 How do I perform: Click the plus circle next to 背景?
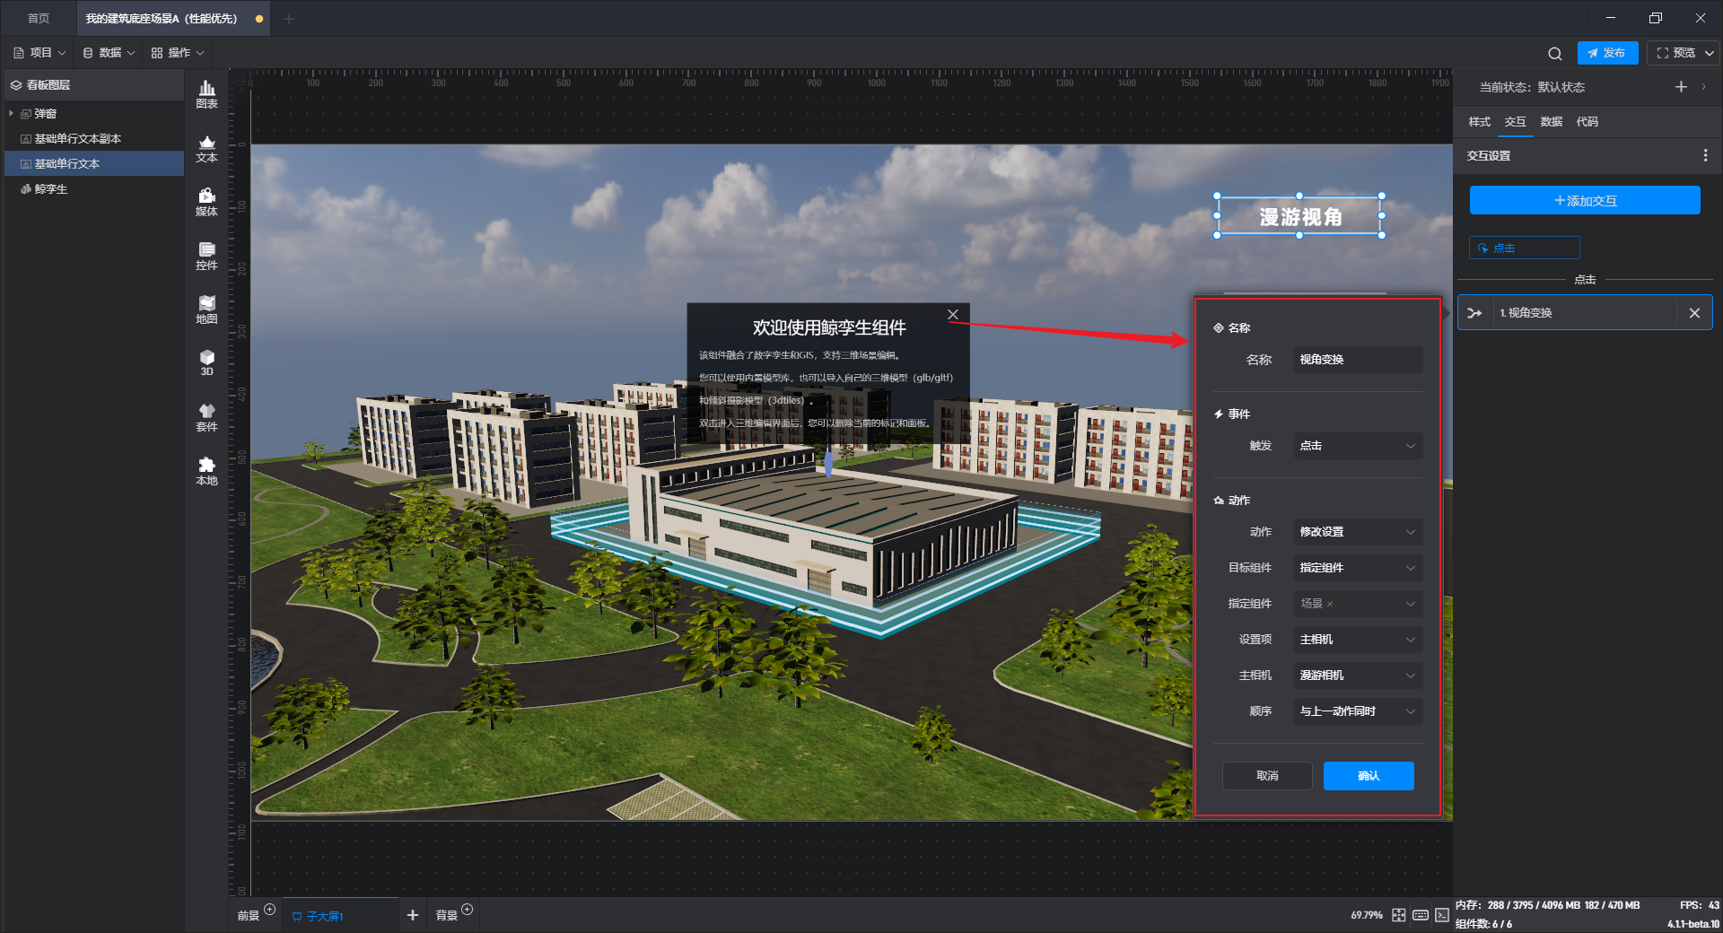pyautogui.click(x=467, y=909)
